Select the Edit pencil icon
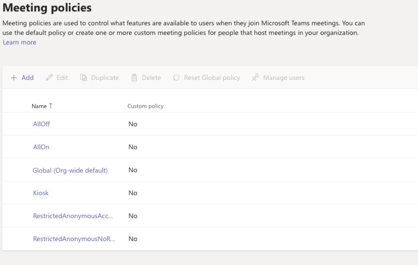418x265 pixels. [x=49, y=78]
